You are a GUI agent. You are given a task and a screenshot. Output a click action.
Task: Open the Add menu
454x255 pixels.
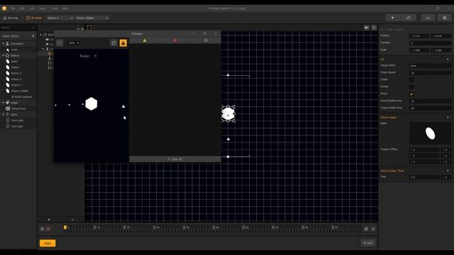point(32,8)
